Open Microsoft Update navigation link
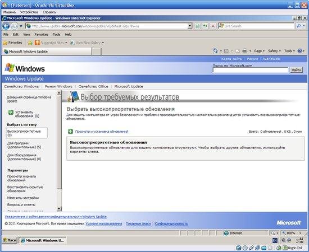This screenshot has width=309, height=252. click(x=129, y=86)
